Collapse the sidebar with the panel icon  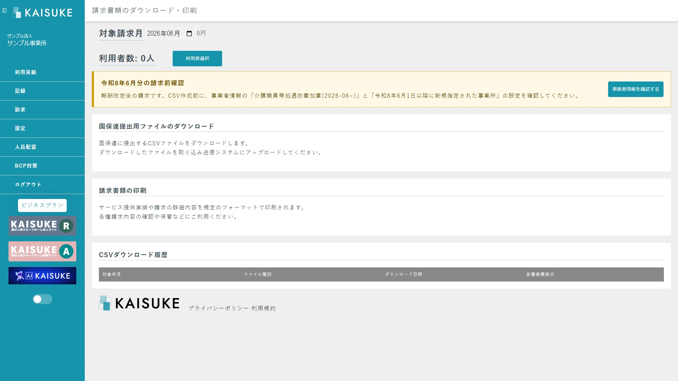(5, 11)
